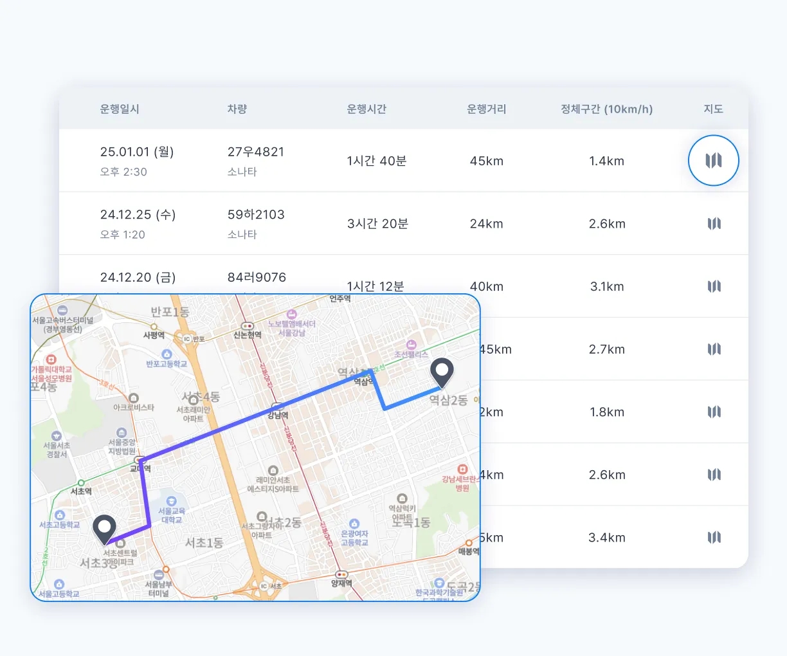
Task: Click 양재역 station marker on the map
Action: [x=341, y=574]
